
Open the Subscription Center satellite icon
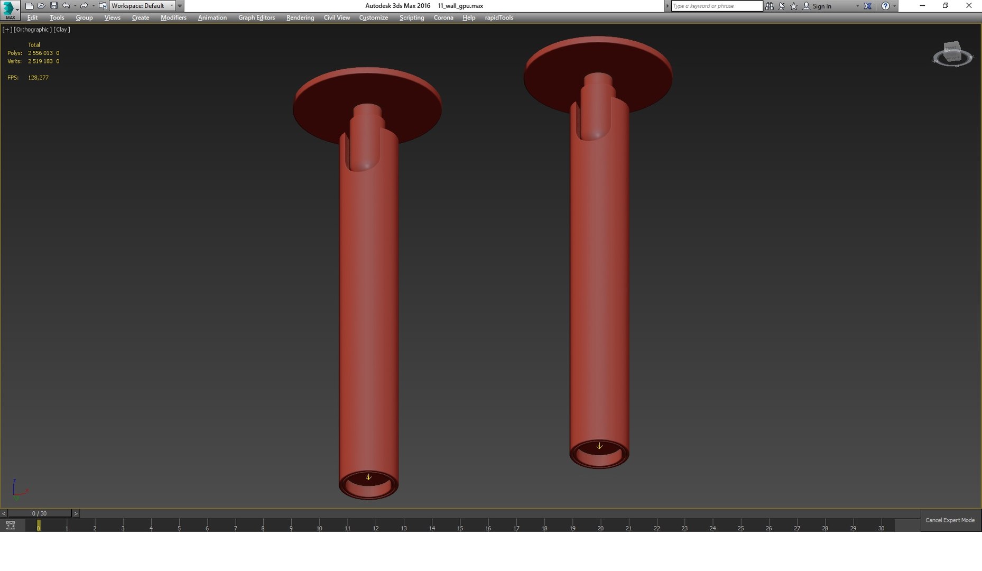[782, 6]
